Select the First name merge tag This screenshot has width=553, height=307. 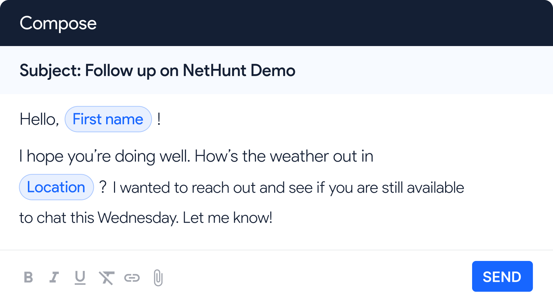(x=108, y=119)
